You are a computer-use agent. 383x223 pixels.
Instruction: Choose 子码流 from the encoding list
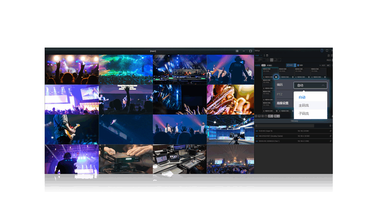pos(304,113)
